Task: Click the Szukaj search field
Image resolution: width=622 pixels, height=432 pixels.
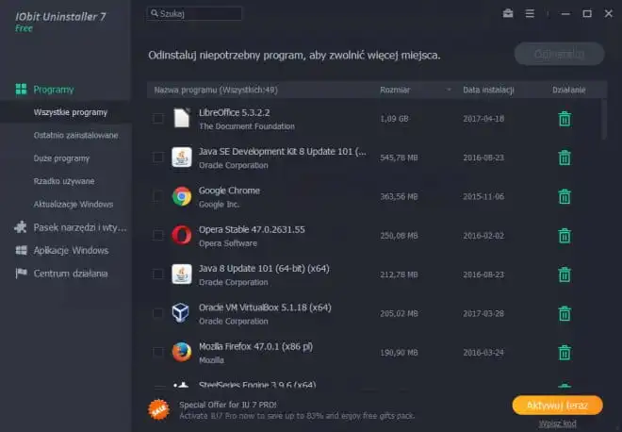Action: pos(194,13)
